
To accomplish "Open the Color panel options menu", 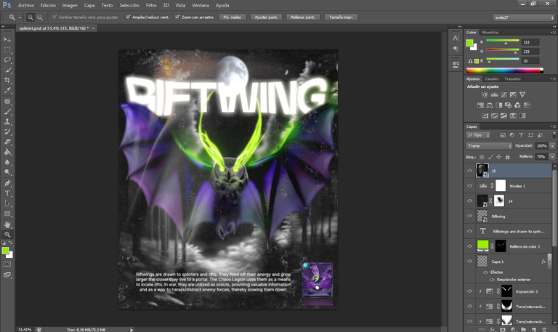I will pos(553,33).
